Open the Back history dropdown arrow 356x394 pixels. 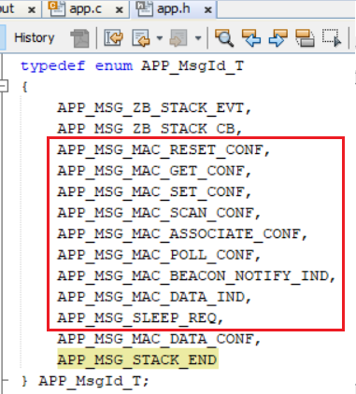160,38
